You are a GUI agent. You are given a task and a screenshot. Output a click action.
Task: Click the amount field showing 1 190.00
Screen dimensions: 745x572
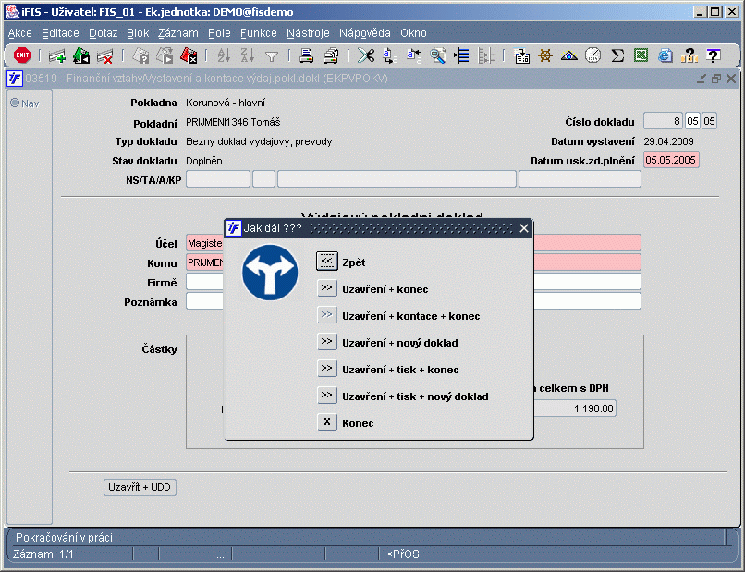(575, 408)
